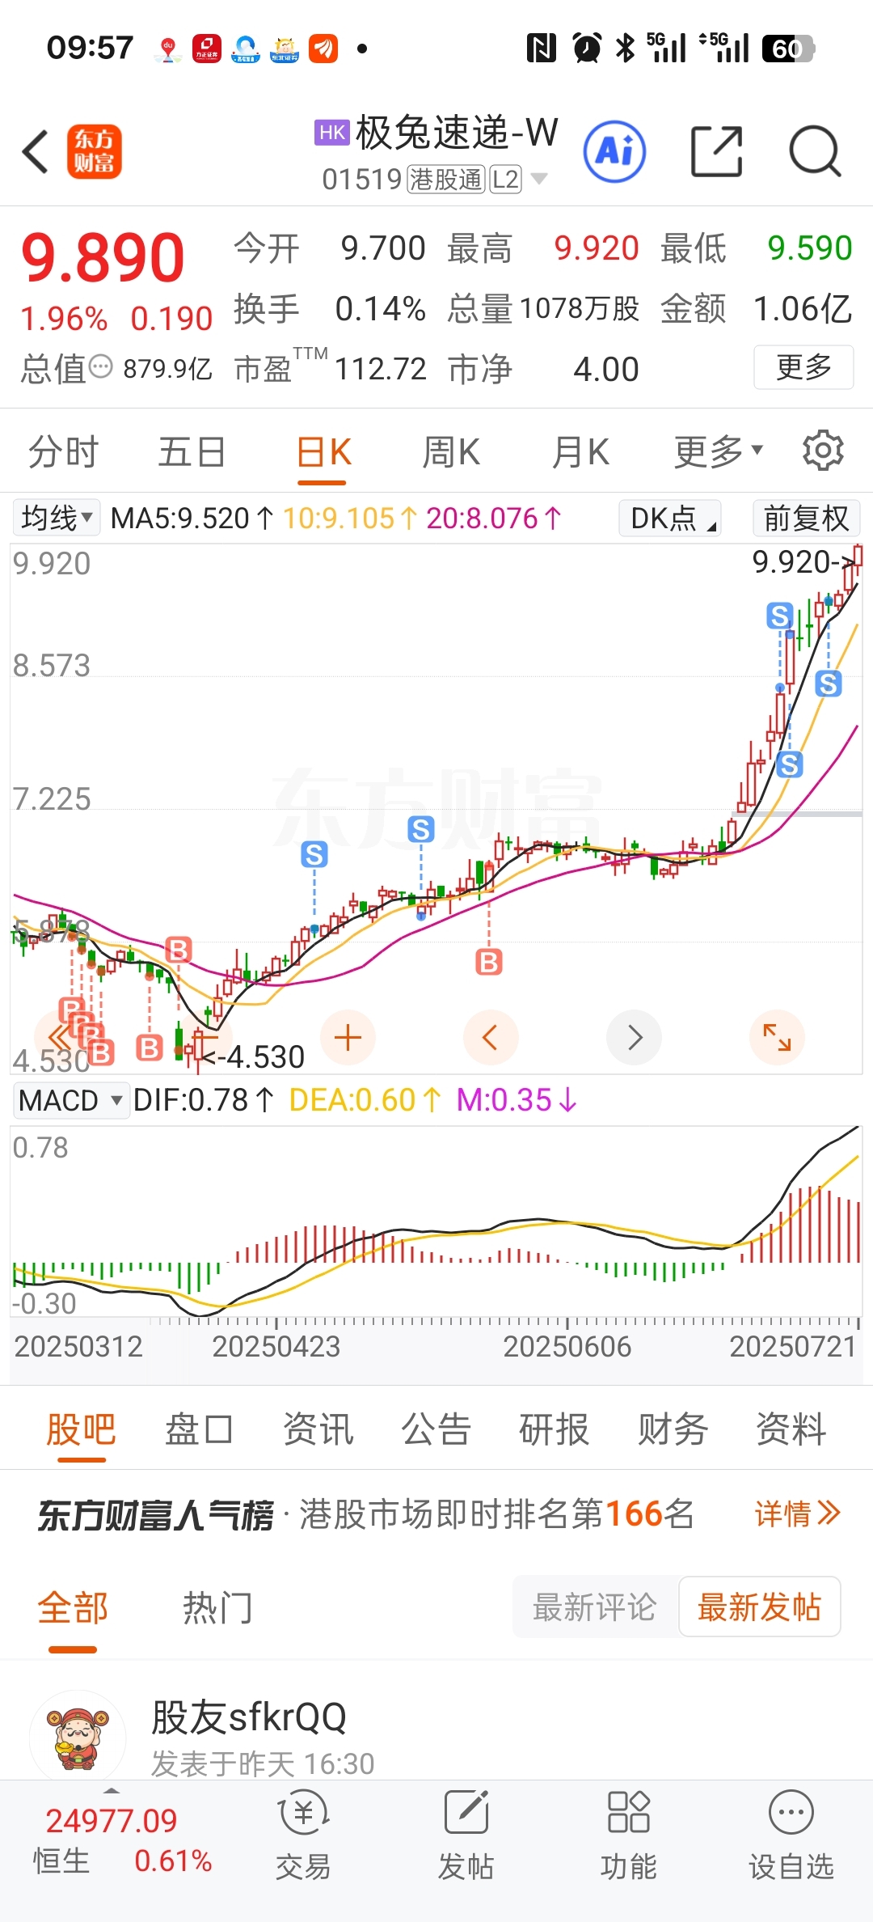Tap the back arrow icon
The width and height of the screenshot is (873, 1922).
click(36, 151)
